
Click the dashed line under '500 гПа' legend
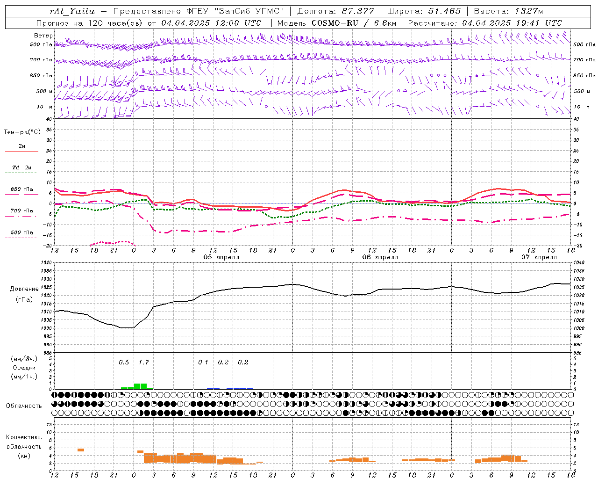point(21,238)
